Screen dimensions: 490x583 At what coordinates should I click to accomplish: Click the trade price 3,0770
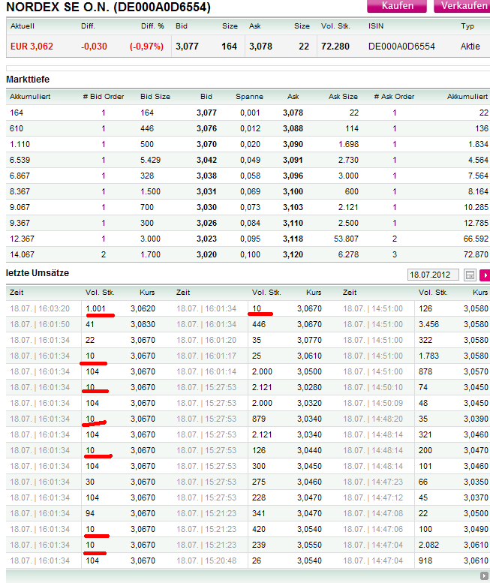click(309, 340)
